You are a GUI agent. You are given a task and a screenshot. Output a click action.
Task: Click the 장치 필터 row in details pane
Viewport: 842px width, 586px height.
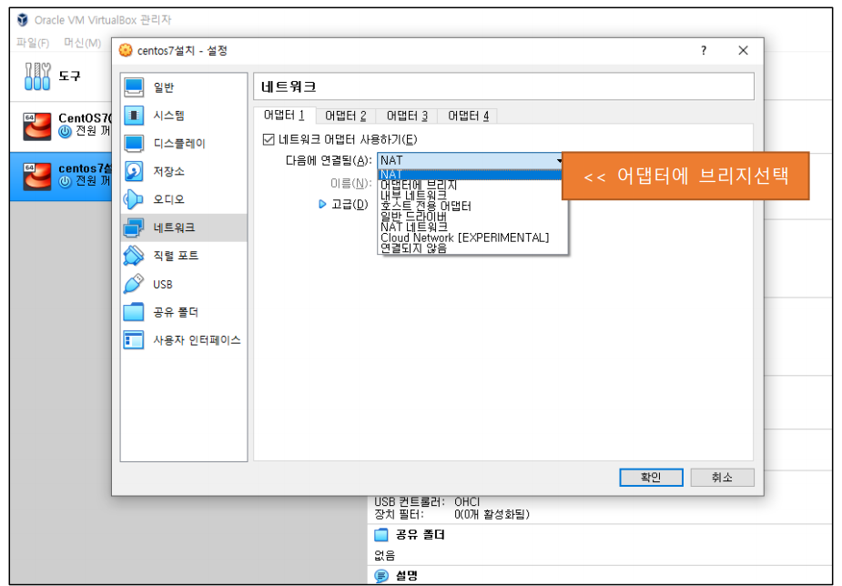[451, 515]
